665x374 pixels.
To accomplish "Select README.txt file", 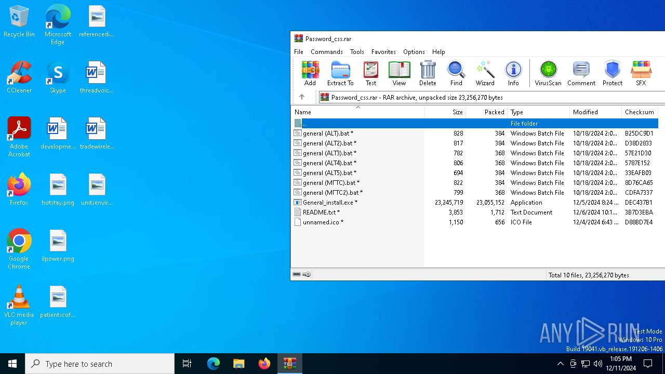I will pos(475,212).
